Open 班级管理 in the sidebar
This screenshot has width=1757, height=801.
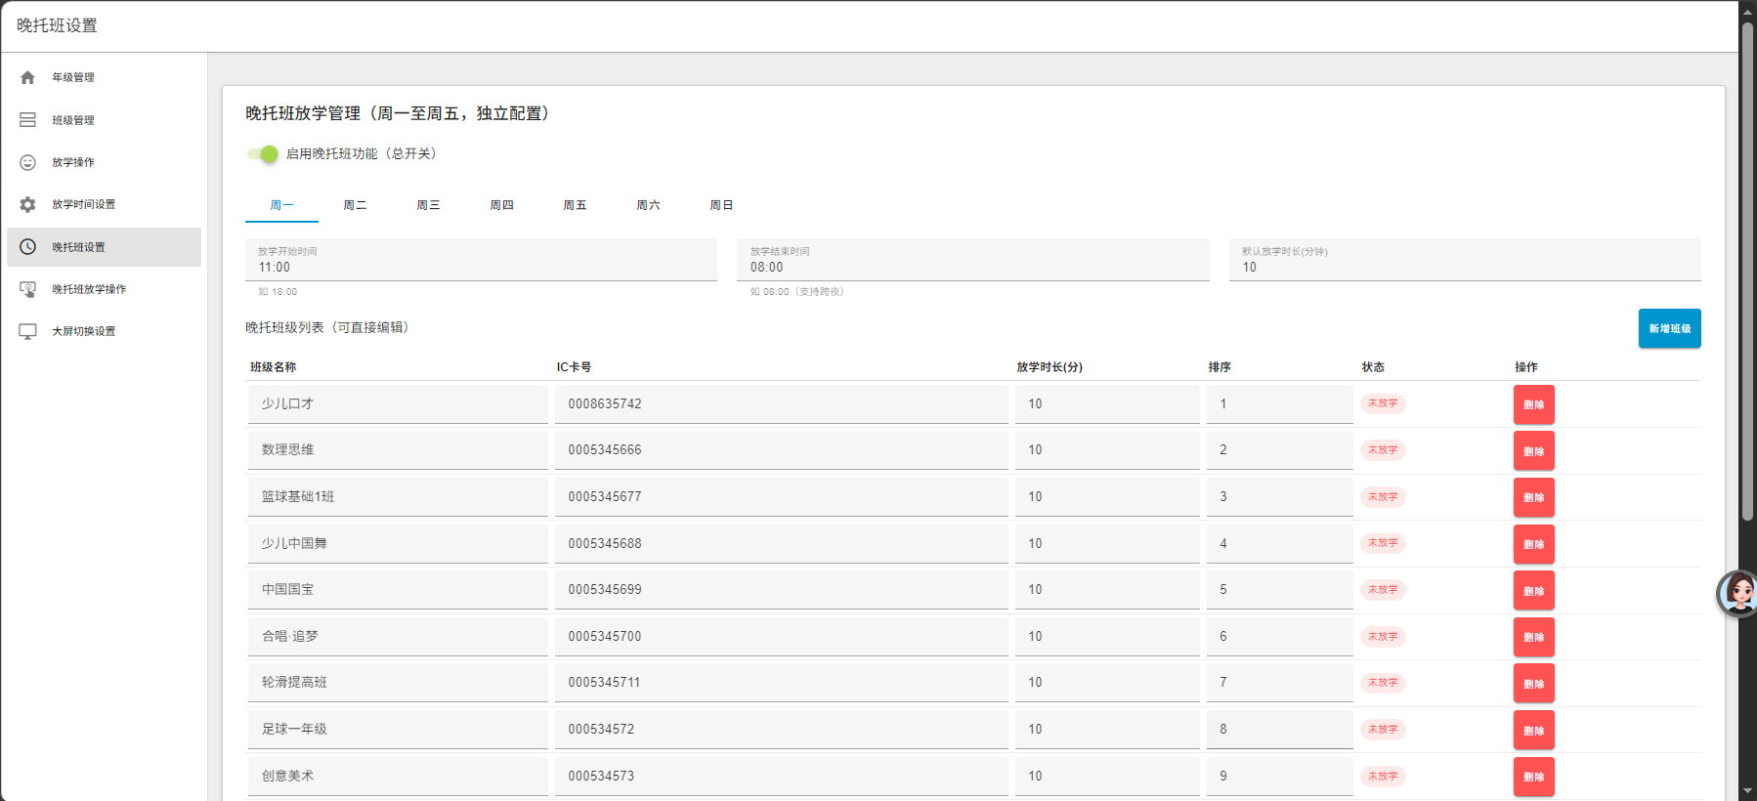click(104, 120)
